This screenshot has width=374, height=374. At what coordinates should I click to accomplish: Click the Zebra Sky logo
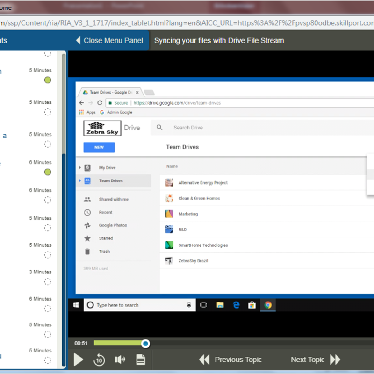102,128
